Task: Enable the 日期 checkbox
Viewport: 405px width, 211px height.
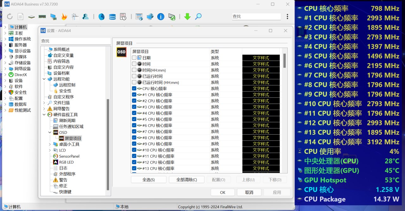Action: (x=134, y=58)
